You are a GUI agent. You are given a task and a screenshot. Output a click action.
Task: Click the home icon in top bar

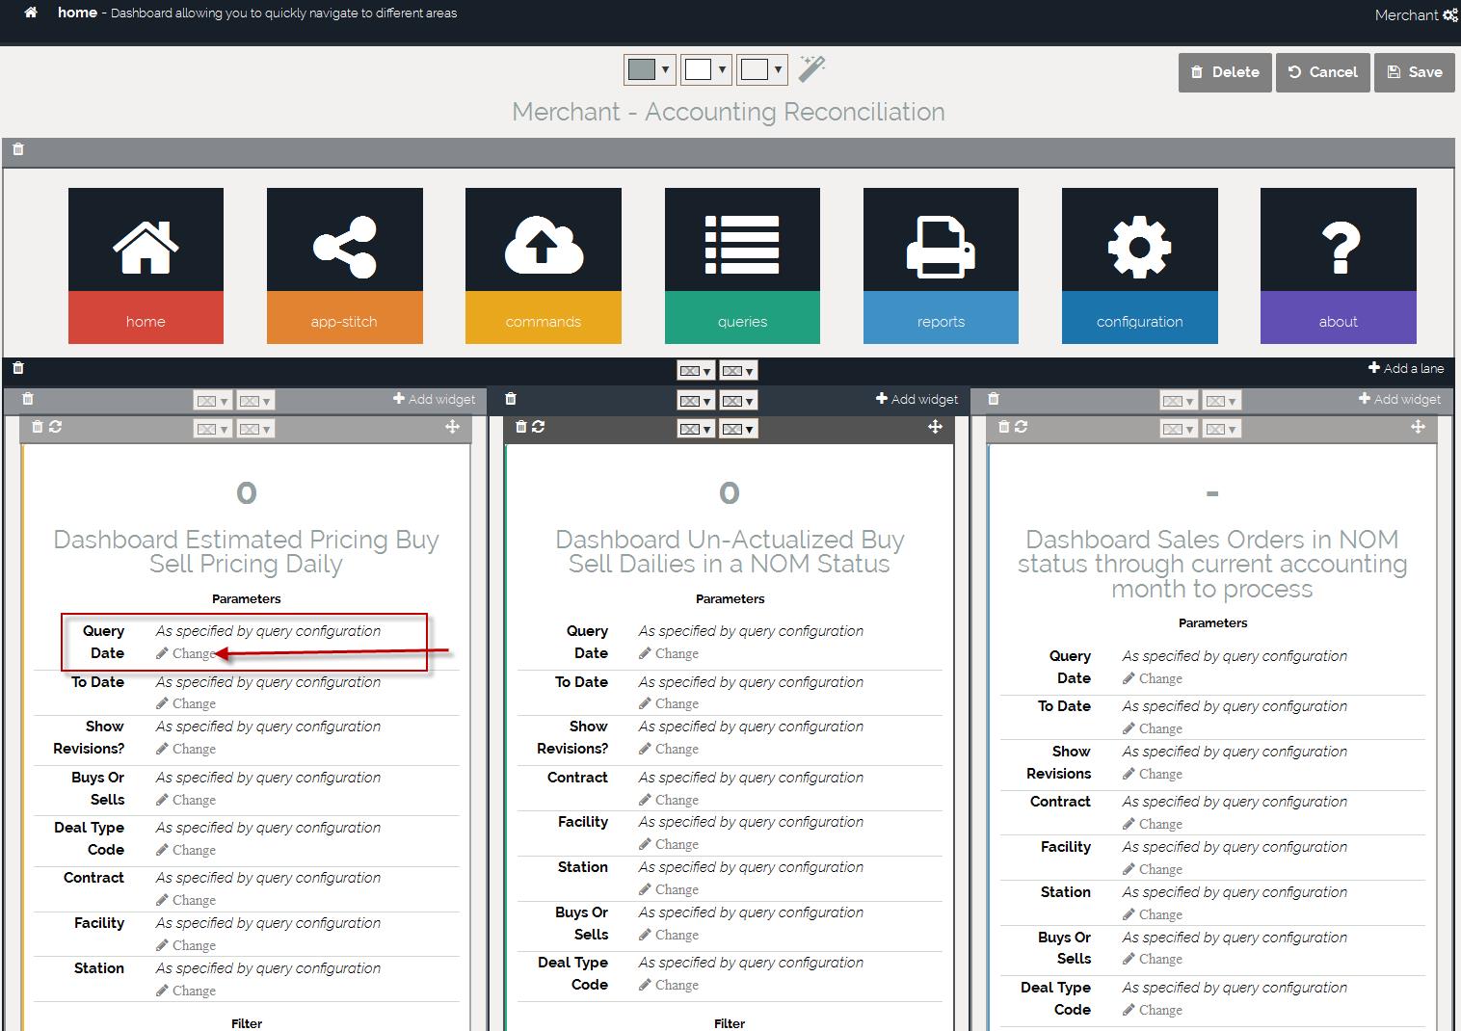(x=31, y=13)
